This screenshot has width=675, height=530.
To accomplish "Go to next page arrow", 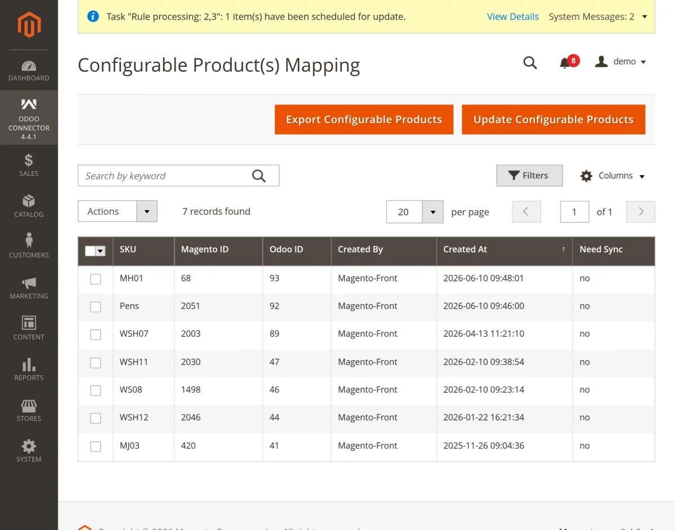I will point(641,212).
